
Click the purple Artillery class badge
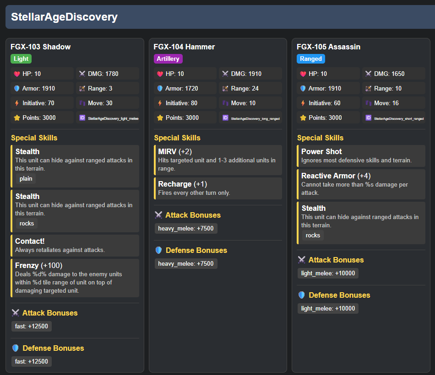[x=168, y=59]
